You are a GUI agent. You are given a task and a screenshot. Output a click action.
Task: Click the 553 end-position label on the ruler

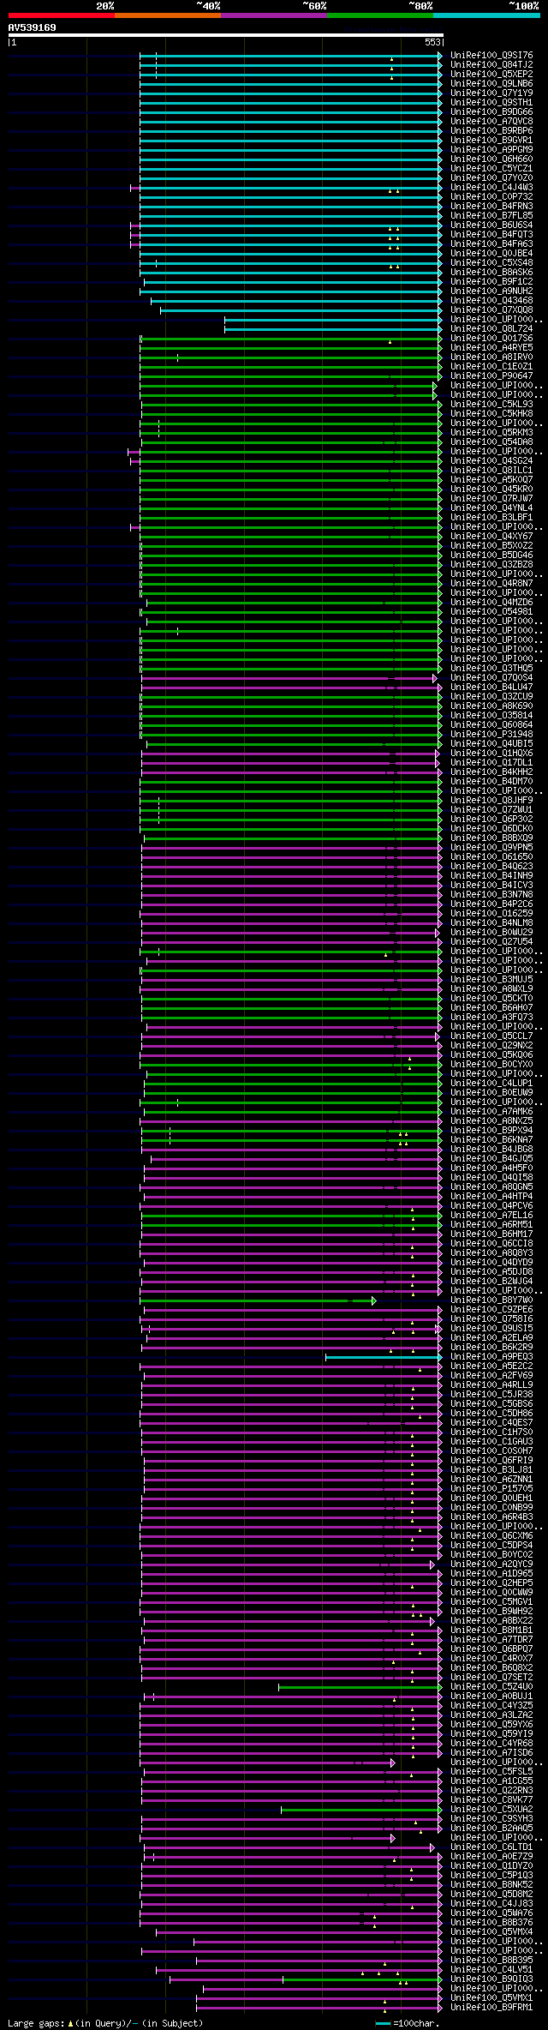[x=432, y=42]
